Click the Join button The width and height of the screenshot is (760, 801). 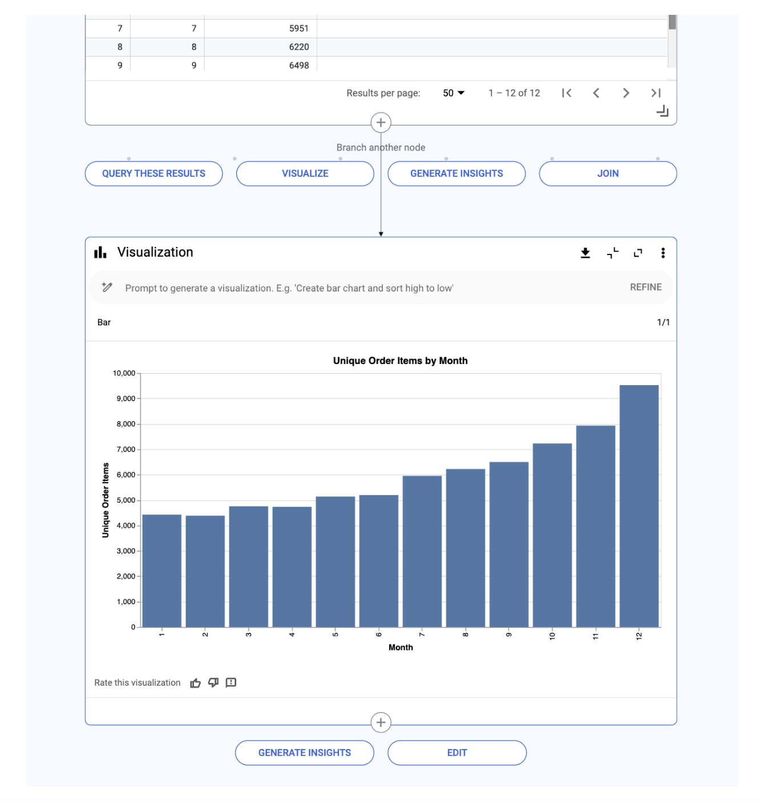click(x=608, y=173)
